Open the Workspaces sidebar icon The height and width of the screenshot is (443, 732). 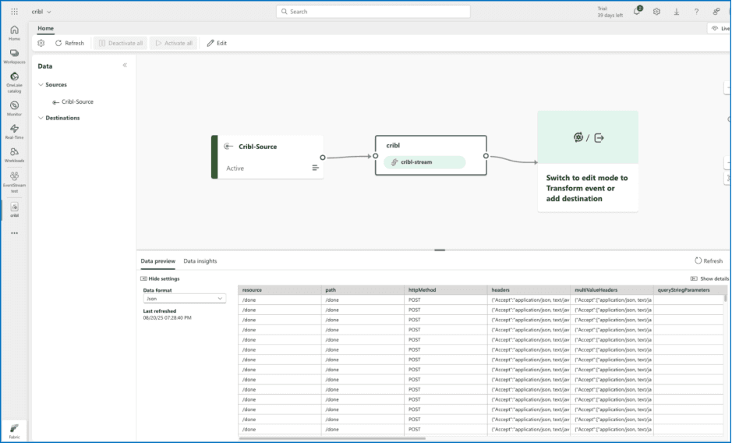14,55
